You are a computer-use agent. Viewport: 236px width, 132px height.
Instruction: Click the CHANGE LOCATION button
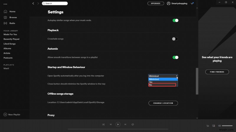pyautogui.click(x=163, y=103)
